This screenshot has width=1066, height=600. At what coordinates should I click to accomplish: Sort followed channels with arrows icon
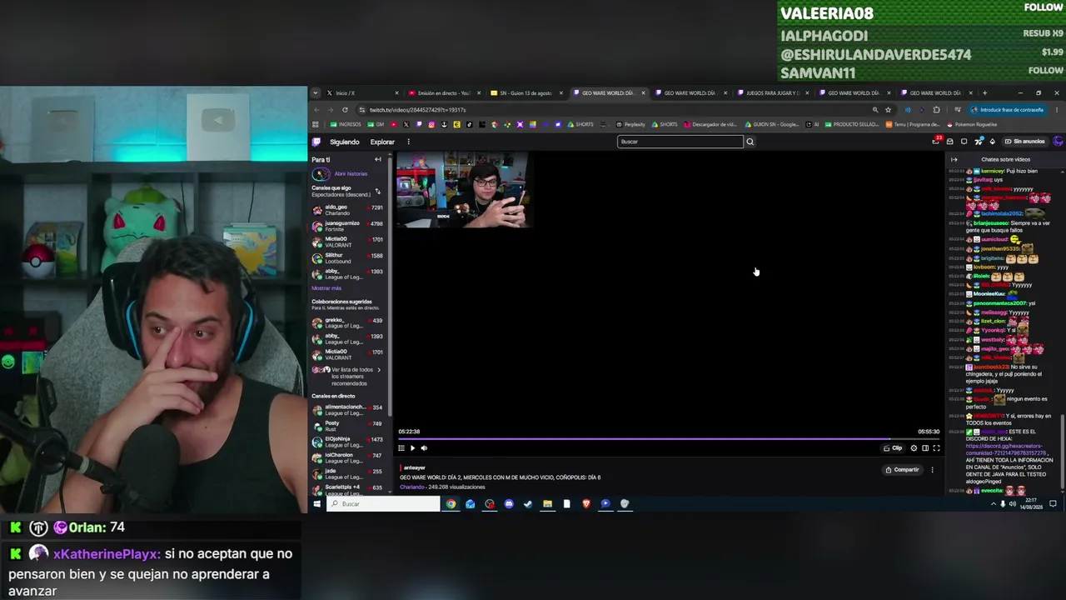[377, 191]
